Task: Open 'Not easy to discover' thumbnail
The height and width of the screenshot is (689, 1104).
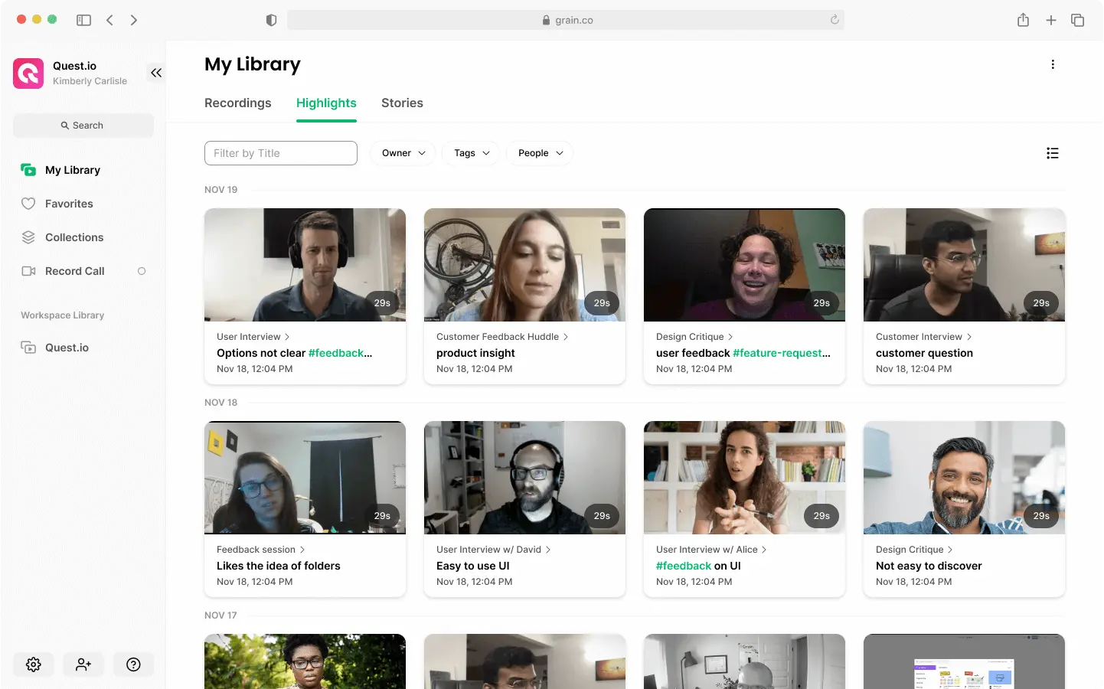Action: tap(964, 478)
